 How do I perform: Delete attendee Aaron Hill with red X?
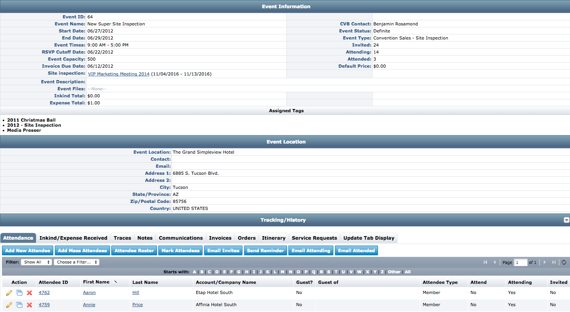[29, 293]
